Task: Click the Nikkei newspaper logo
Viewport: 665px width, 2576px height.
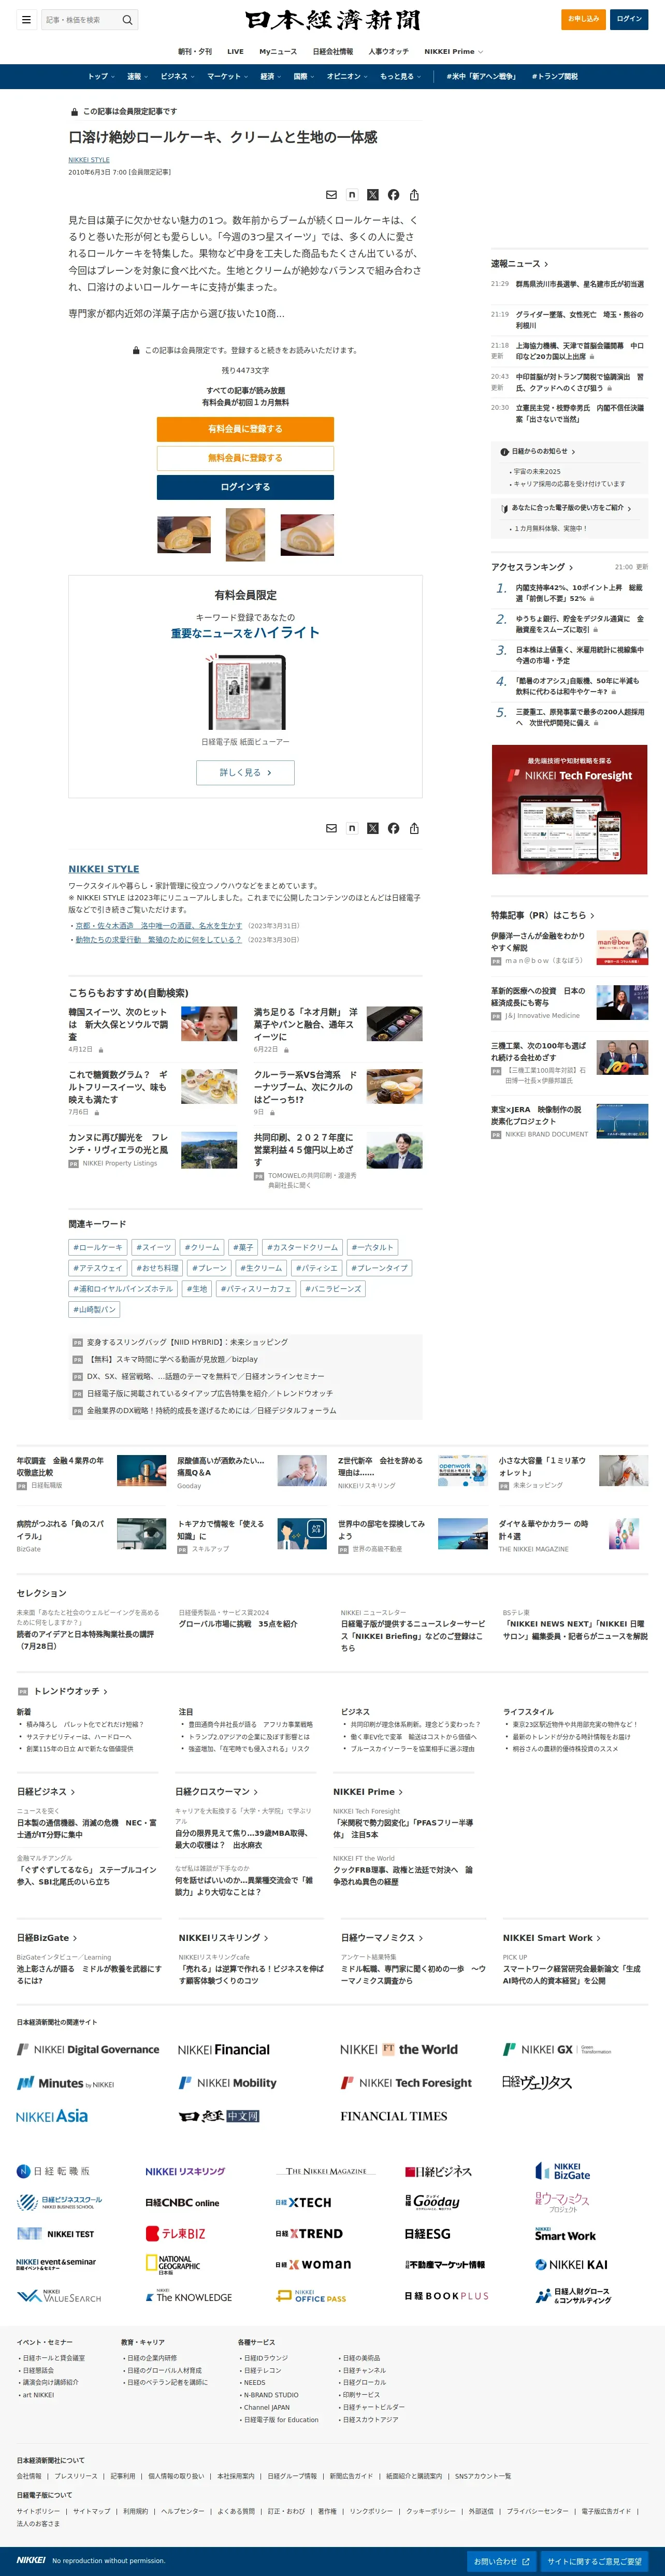Action: (x=332, y=20)
